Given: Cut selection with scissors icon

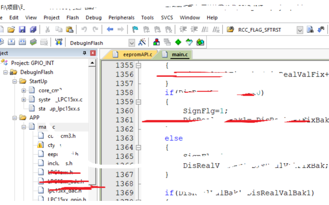Looking at the screenshot, I should click(x=48, y=30).
